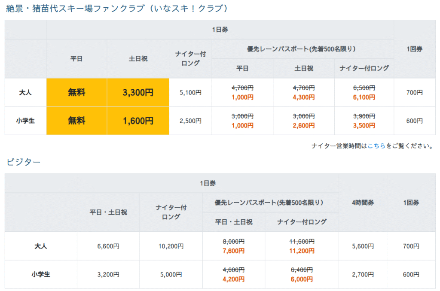Click the 600円 1回券 小学生 price

click(x=415, y=120)
